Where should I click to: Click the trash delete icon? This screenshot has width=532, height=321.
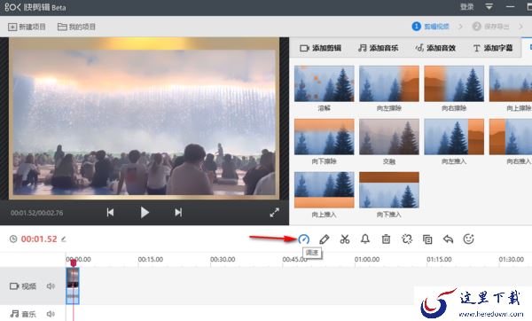tap(386, 239)
